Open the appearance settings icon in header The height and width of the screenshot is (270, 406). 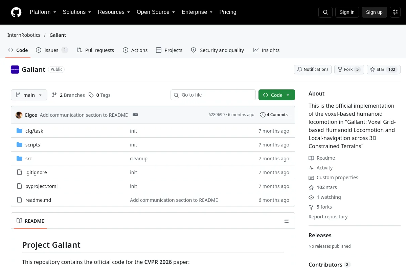(x=395, y=12)
